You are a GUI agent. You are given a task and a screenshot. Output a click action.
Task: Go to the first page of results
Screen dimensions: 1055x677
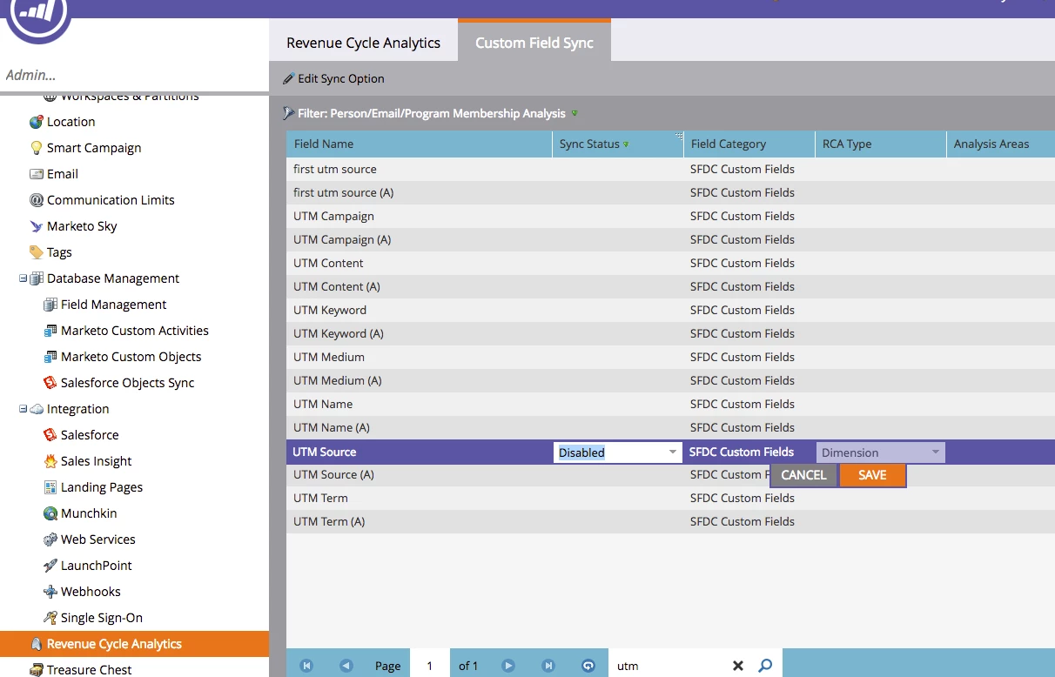pyautogui.click(x=306, y=666)
